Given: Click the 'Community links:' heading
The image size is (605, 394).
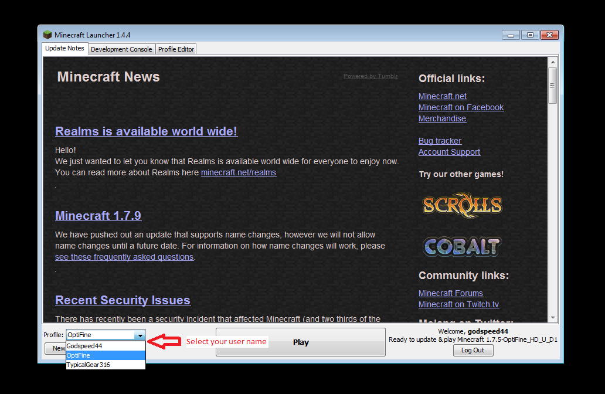Looking at the screenshot, I should [x=463, y=276].
